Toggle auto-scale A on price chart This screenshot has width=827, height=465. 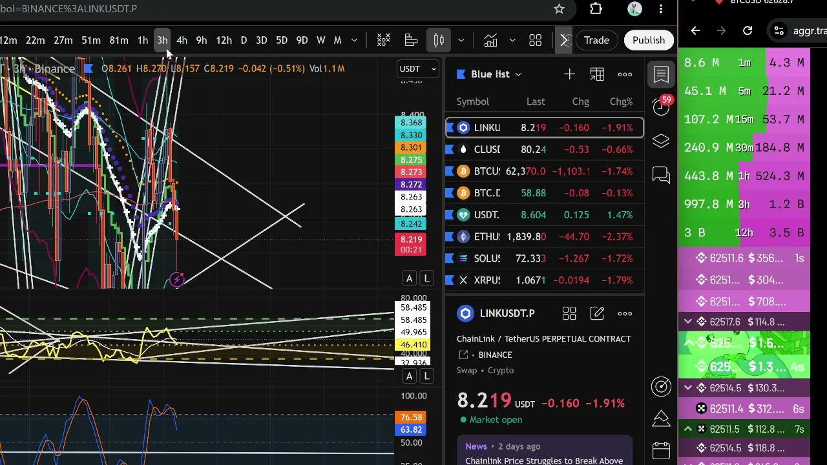pos(409,278)
